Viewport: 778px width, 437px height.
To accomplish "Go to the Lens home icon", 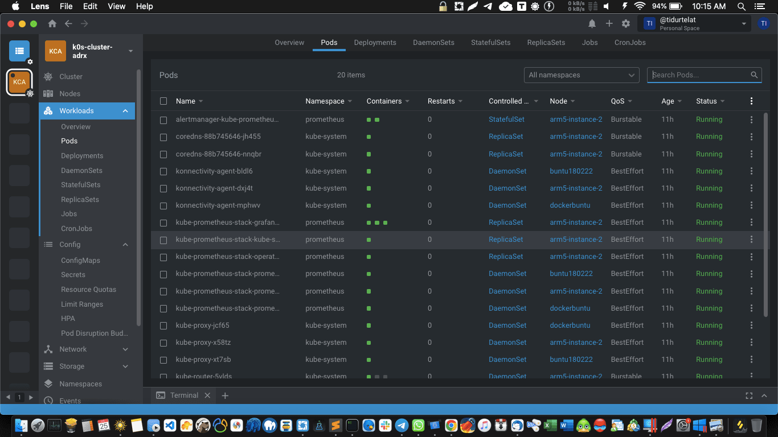I will pyautogui.click(x=52, y=23).
